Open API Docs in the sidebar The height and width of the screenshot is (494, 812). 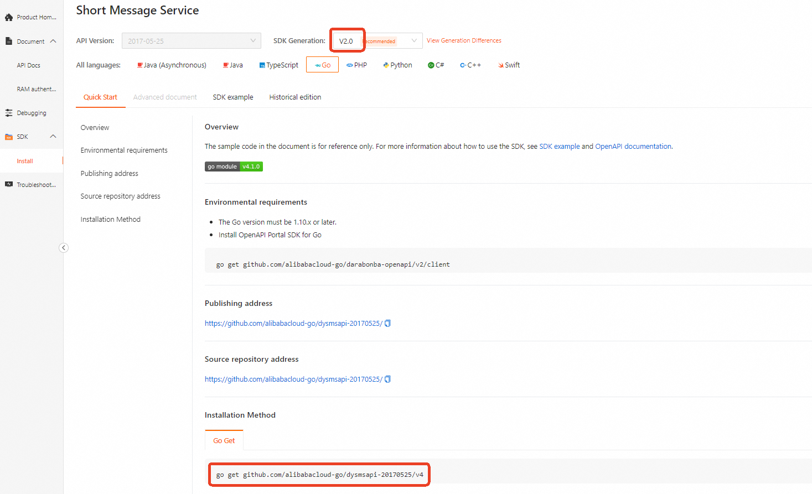(29, 65)
